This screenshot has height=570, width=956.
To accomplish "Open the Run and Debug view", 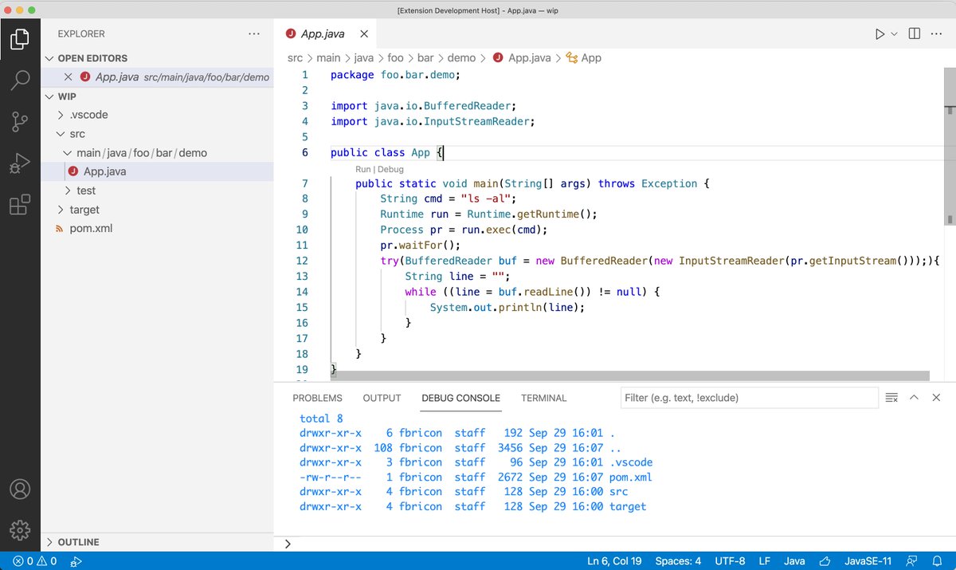I will pos(20,164).
